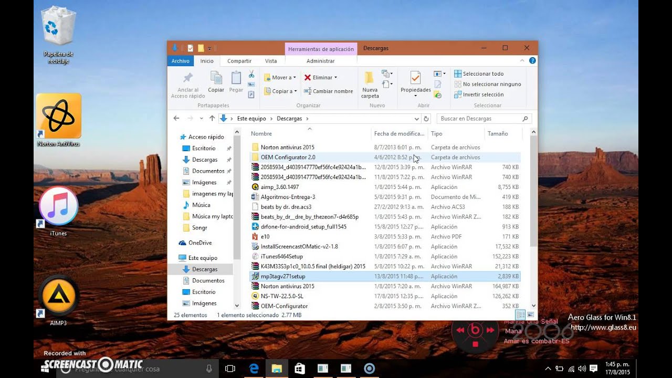Click the Edit icon in Abrir group
The image size is (672, 378).
pos(438,85)
